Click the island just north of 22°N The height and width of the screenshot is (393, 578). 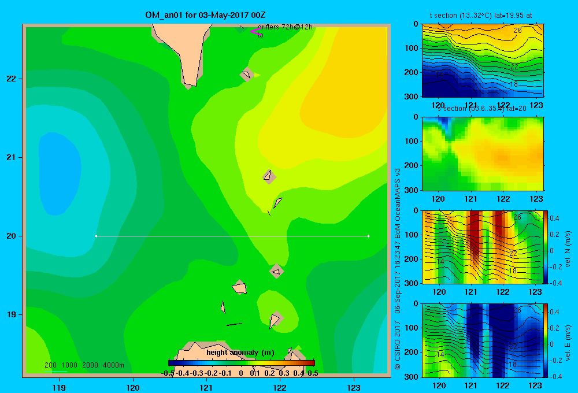pos(247,75)
